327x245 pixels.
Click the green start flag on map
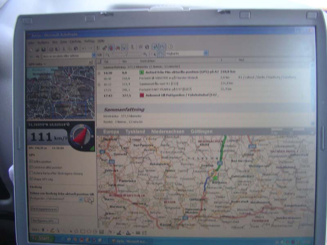(215, 178)
